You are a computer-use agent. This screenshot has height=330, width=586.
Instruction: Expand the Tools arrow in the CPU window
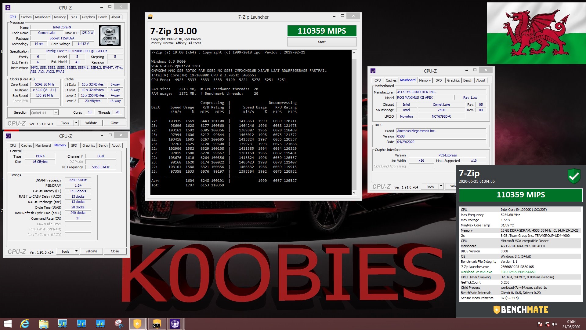pos(76,123)
